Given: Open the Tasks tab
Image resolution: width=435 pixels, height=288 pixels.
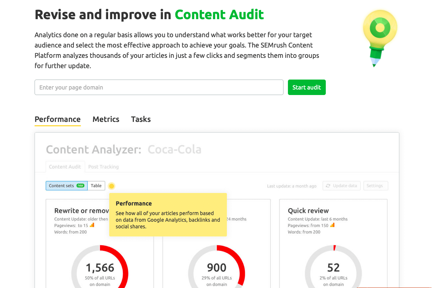Looking at the screenshot, I should [x=141, y=119].
